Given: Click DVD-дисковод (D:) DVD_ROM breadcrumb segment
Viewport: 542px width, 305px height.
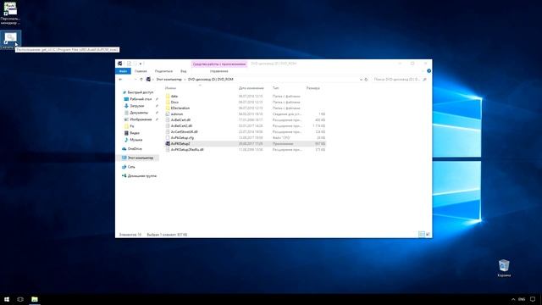Looking at the screenshot, I should (211, 80).
